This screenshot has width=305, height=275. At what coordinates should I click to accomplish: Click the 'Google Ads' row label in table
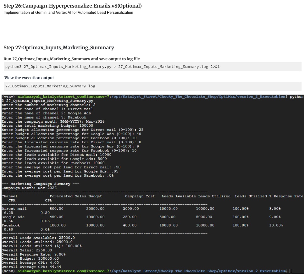(x=13, y=217)
